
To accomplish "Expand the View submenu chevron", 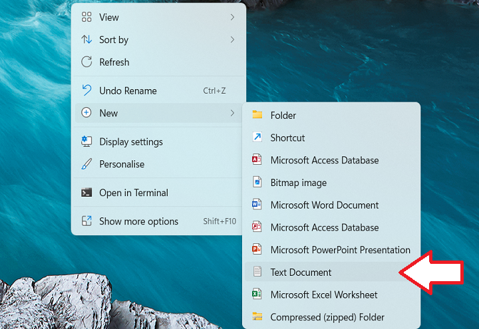I will pyautogui.click(x=232, y=17).
